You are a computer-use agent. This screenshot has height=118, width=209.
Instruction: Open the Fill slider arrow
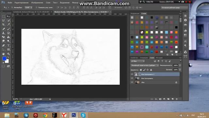(x=180, y=70)
